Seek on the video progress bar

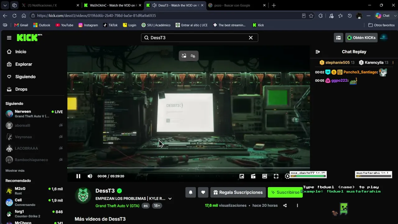[x=188, y=168]
